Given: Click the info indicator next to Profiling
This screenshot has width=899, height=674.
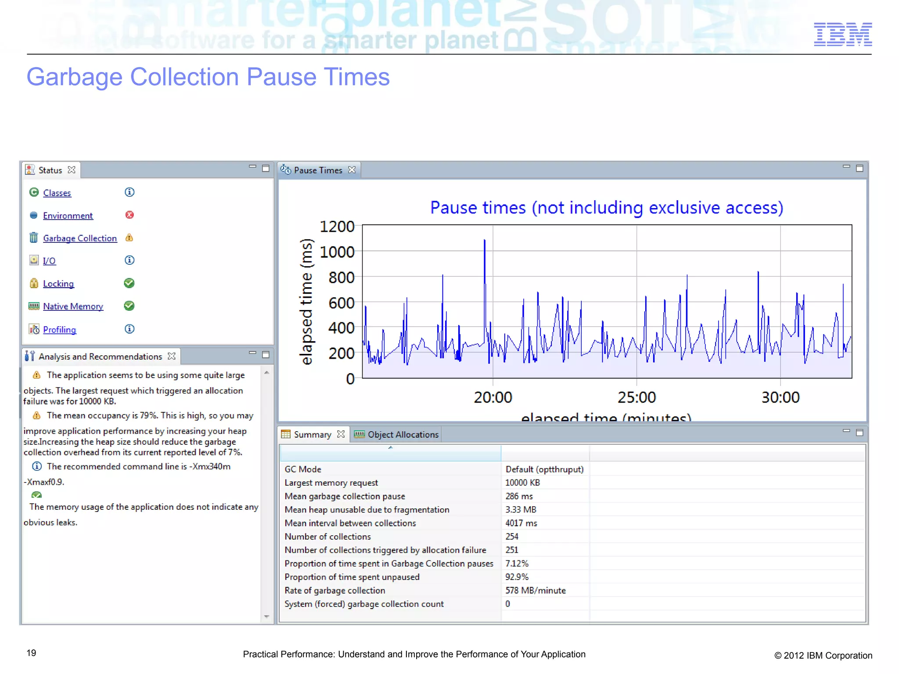Looking at the screenshot, I should click(129, 328).
